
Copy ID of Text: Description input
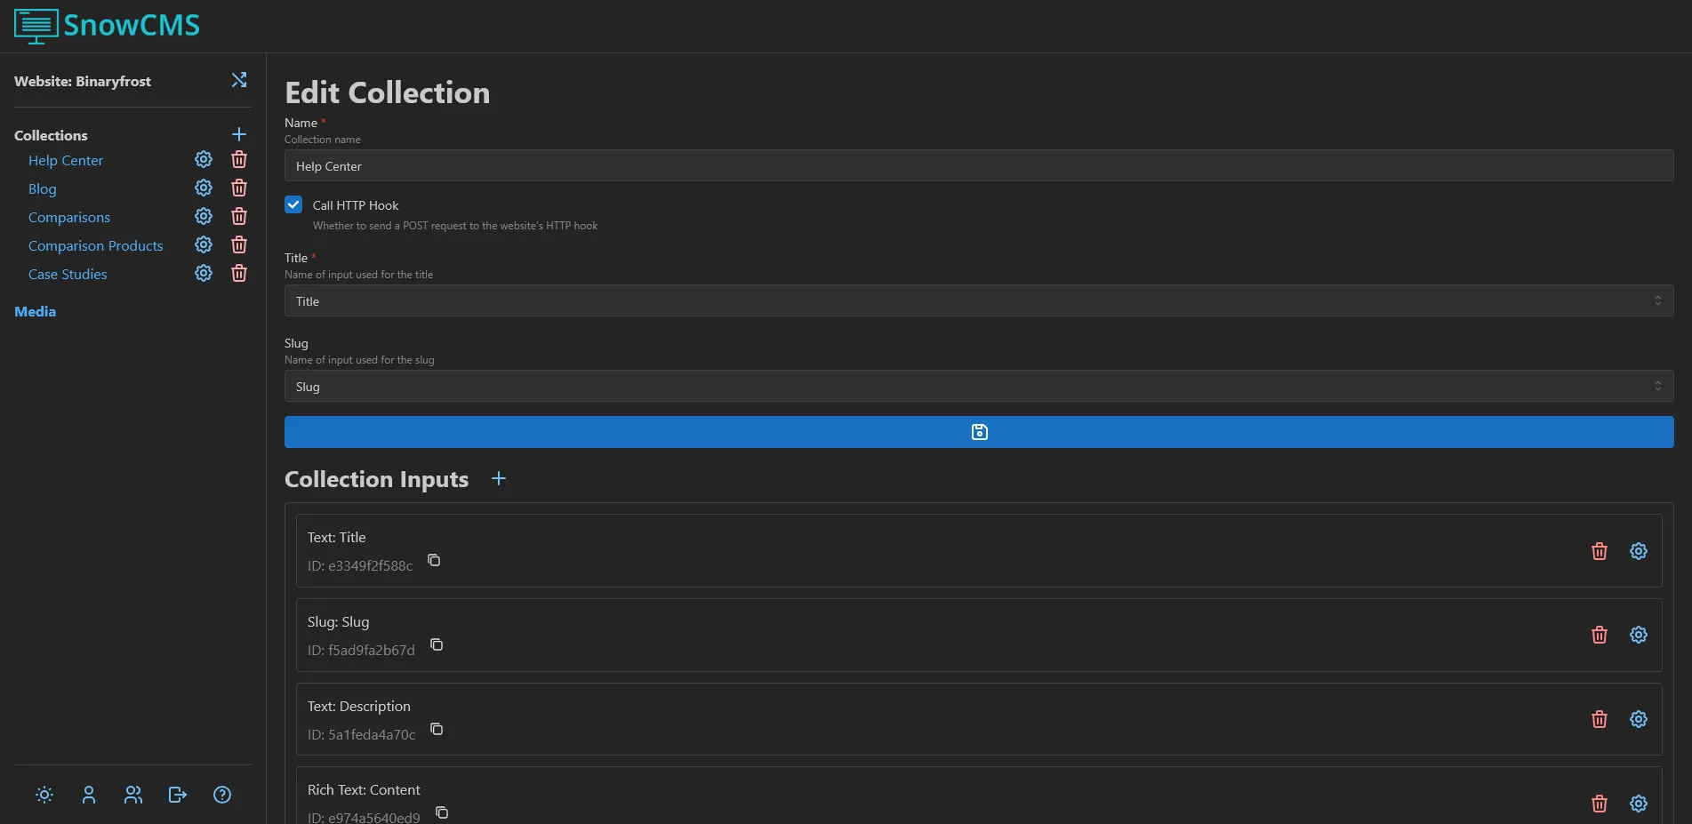pos(437,729)
